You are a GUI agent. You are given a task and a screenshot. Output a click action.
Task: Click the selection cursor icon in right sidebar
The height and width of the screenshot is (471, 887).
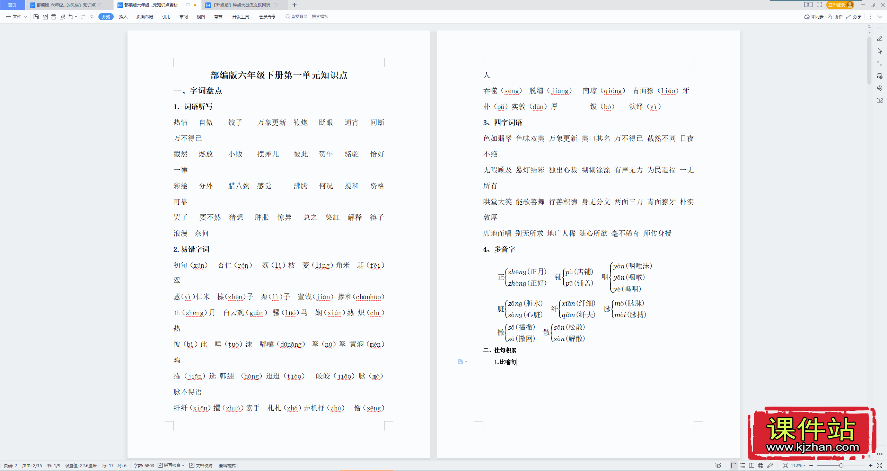coord(879,51)
